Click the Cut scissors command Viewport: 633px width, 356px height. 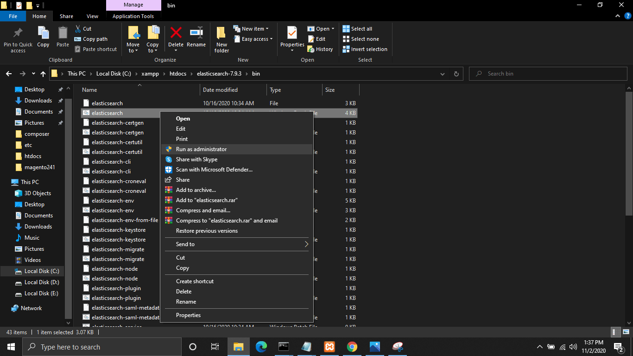coord(82,29)
